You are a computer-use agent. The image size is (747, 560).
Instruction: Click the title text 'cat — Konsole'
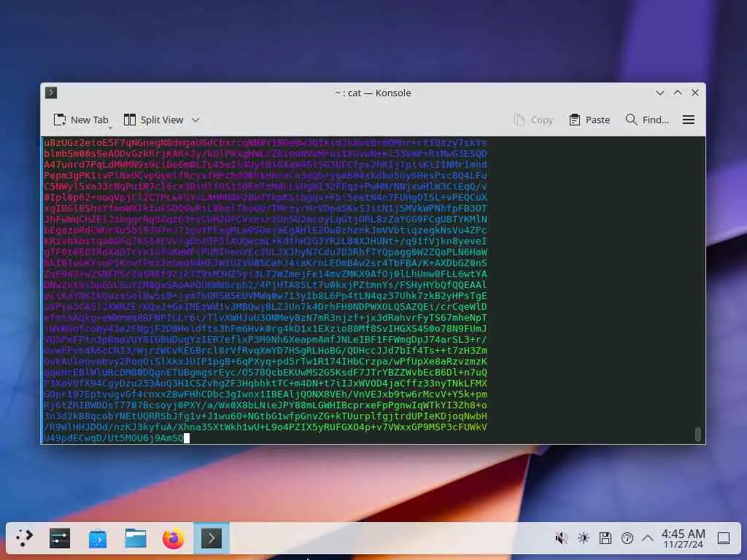[x=379, y=93]
